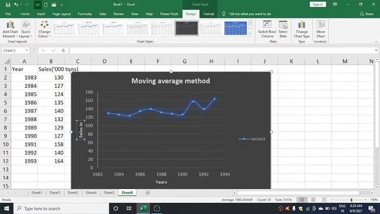
Task: Click Switch Row/Column icon
Action: click(x=267, y=29)
